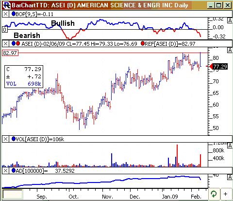Image resolution: width=233 pixels, height=201 pixels.
Task: Close the BOP[9,S] indicator pane
Action: pyautogui.click(x=5, y=14)
